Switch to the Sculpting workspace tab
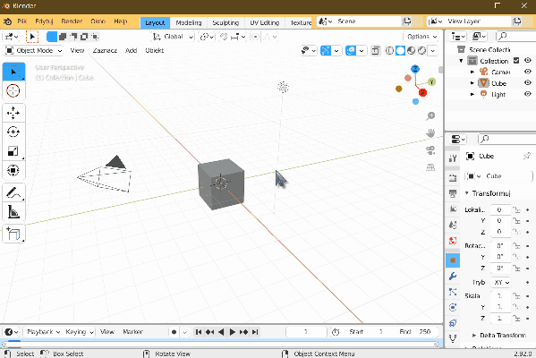This screenshot has height=358, width=536. tap(225, 22)
